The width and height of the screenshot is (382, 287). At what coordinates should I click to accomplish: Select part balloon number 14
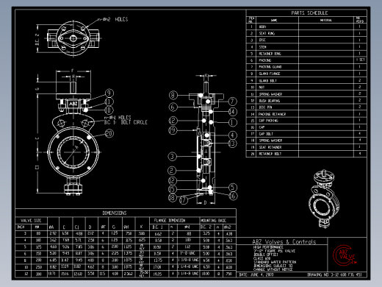tap(232, 112)
